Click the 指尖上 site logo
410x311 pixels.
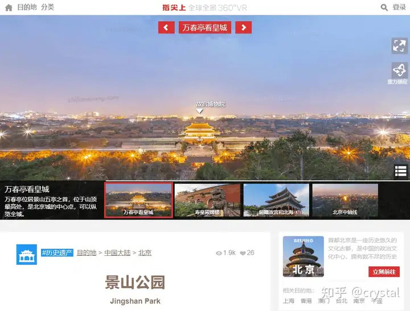point(174,7)
